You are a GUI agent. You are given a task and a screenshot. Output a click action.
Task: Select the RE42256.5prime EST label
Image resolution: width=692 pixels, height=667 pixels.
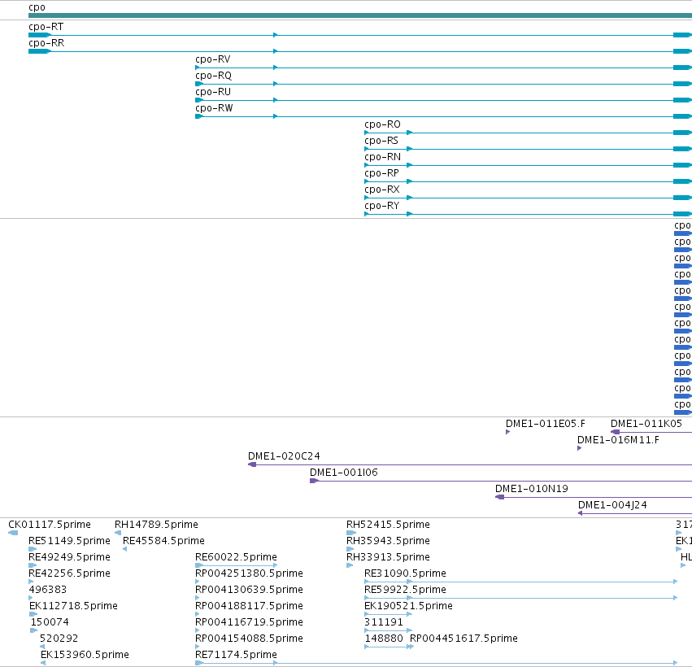(69, 573)
